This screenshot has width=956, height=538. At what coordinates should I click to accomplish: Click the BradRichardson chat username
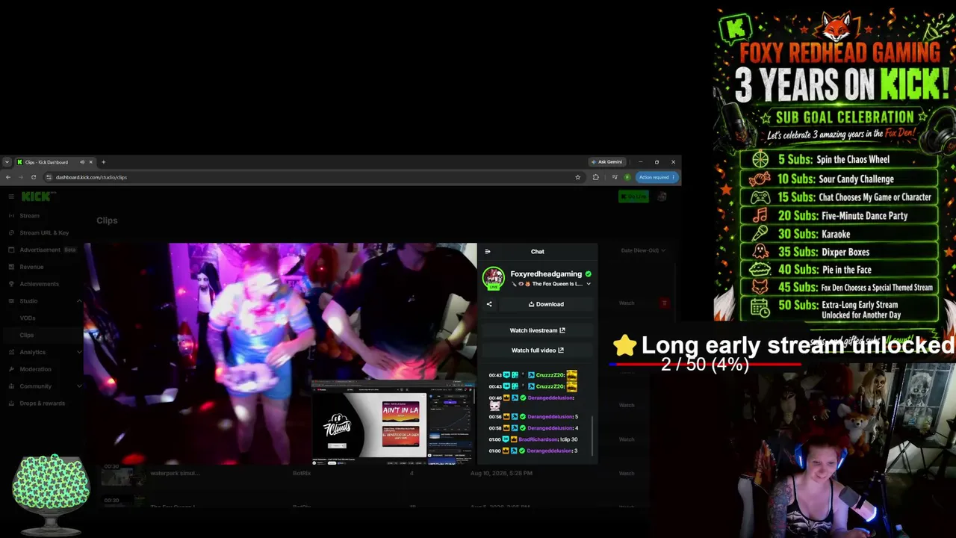[x=538, y=439]
